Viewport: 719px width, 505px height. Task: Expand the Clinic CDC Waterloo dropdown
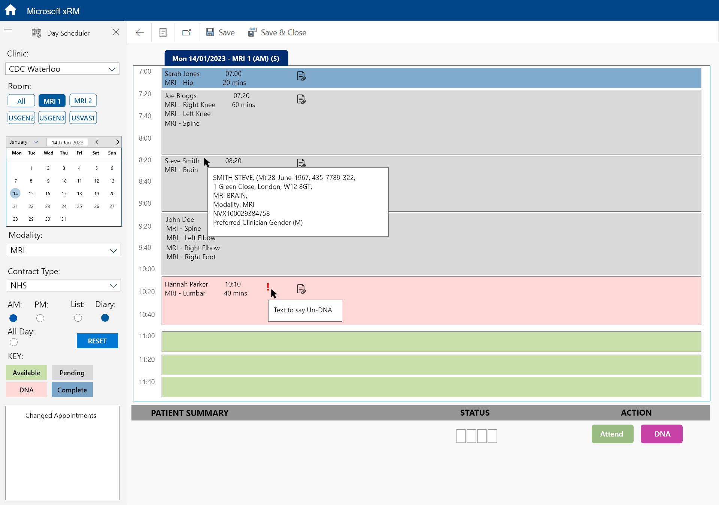coord(112,69)
